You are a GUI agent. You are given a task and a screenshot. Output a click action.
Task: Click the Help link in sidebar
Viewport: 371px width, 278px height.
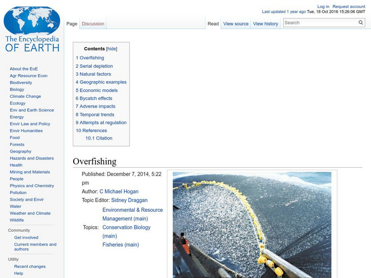click(19, 273)
